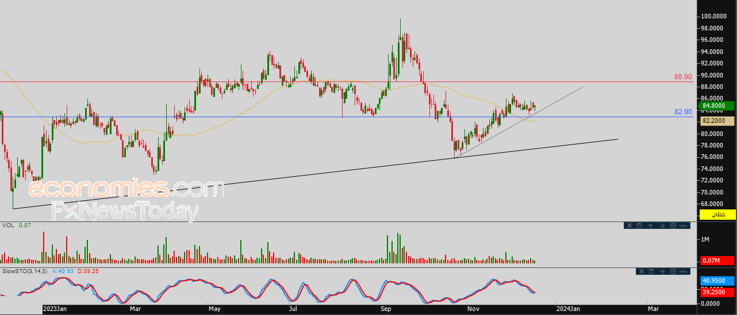
Task: Move the VOL panel down
Action: (662, 225)
